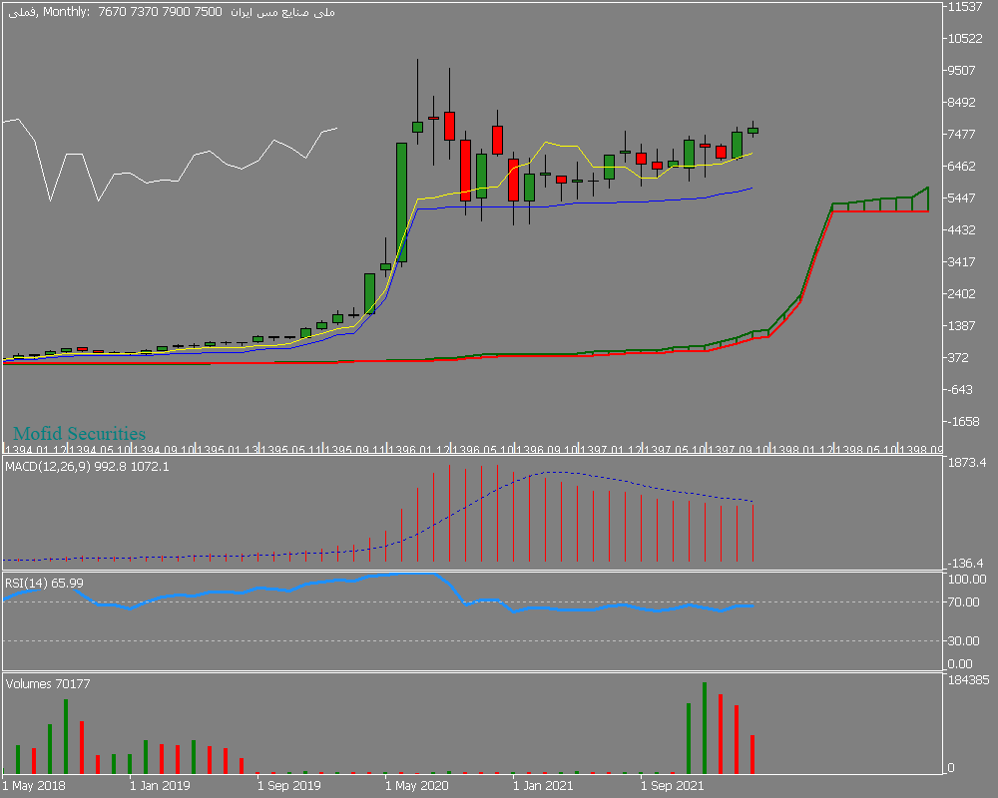Click the 30.00 level on RSI scale
Viewport: 998px width, 798px height.
coord(964,641)
